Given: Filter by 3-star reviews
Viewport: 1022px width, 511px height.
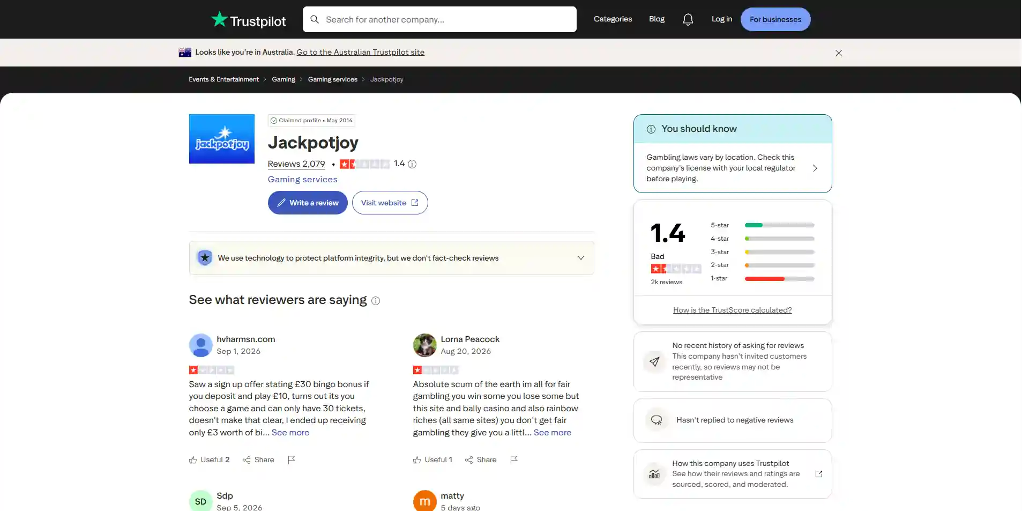Looking at the screenshot, I should (x=763, y=252).
